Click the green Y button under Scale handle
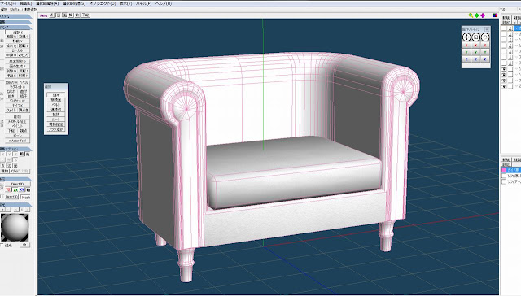The height and width of the screenshot is (296, 521). pyautogui.click(x=475, y=52)
